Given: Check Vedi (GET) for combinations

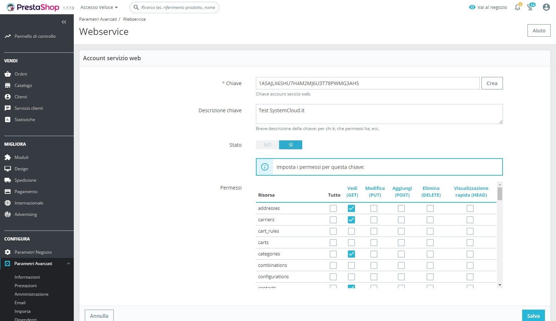Looking at the screenshot, I should [x=351, y=265].
